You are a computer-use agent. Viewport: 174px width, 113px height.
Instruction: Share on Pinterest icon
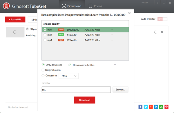(166, 107)
